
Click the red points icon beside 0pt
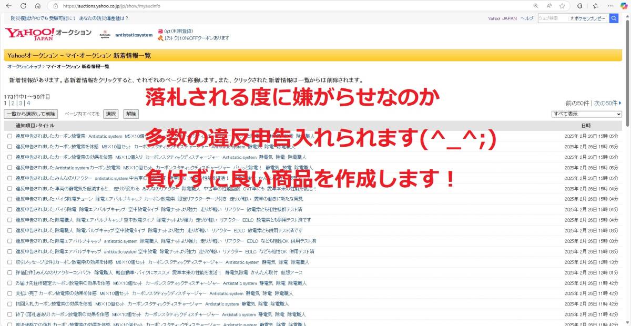(160, 31)
